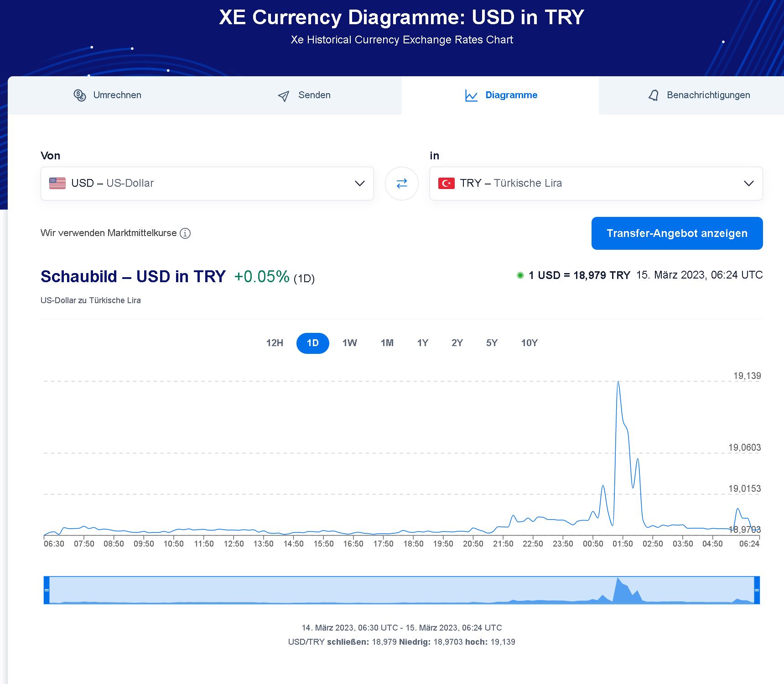Click the 19,0153 axis label
This screenshot has width=784, height=684.
point(744,489)
